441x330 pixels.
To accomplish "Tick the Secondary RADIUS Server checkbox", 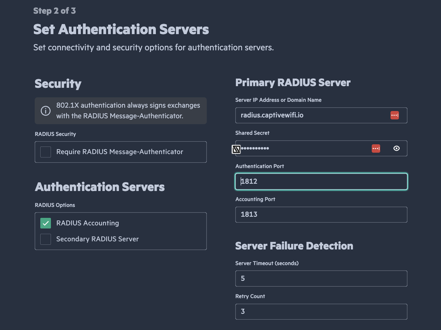I will (x=46, y=239).
